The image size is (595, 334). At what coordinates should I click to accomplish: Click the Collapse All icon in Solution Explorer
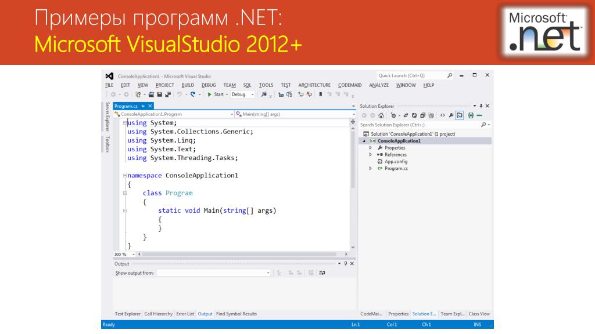(422, 115)
